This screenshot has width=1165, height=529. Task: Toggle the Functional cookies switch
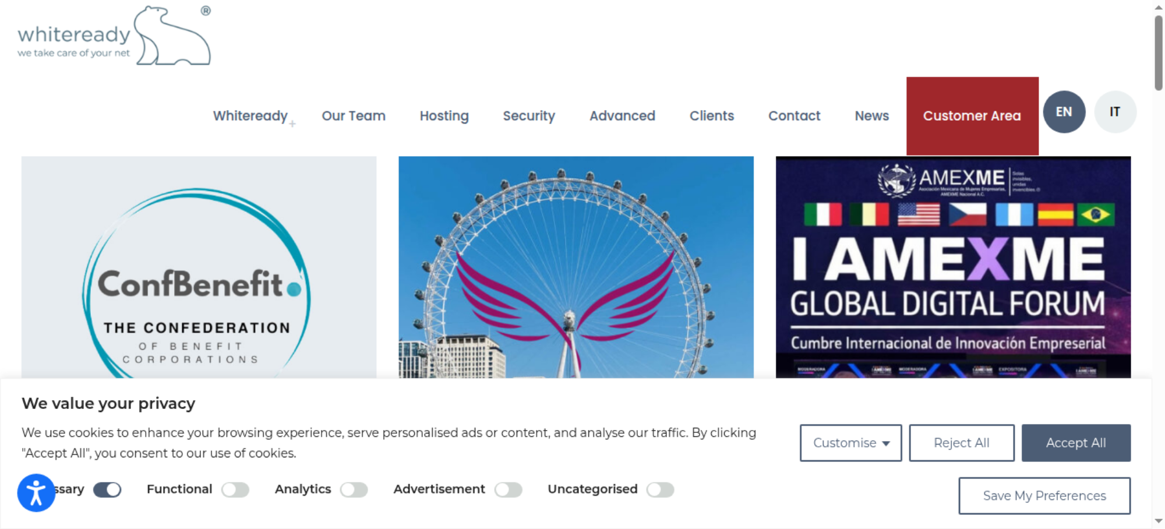(235, 489)
